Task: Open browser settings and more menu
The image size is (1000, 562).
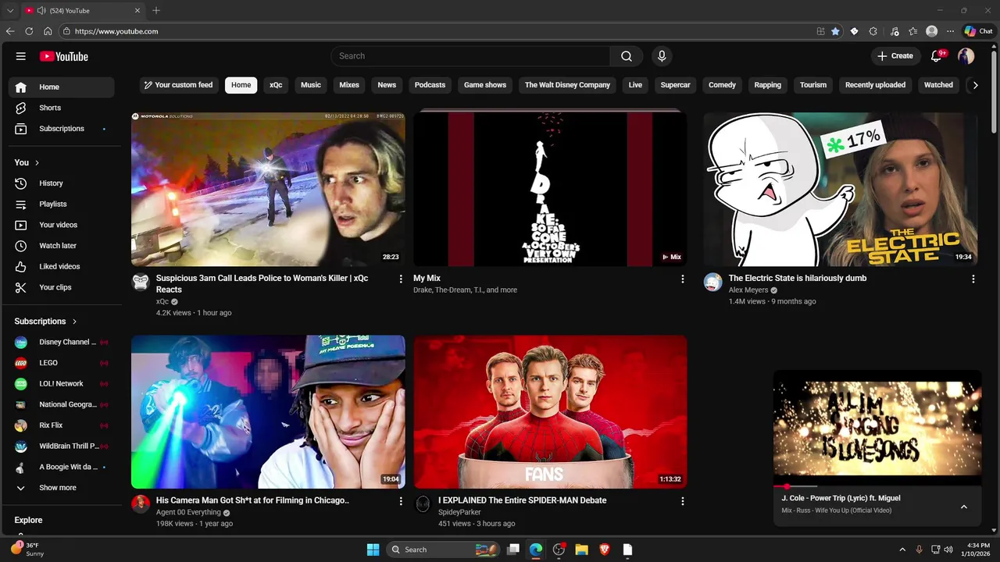Action: click(x=950, y=31)
